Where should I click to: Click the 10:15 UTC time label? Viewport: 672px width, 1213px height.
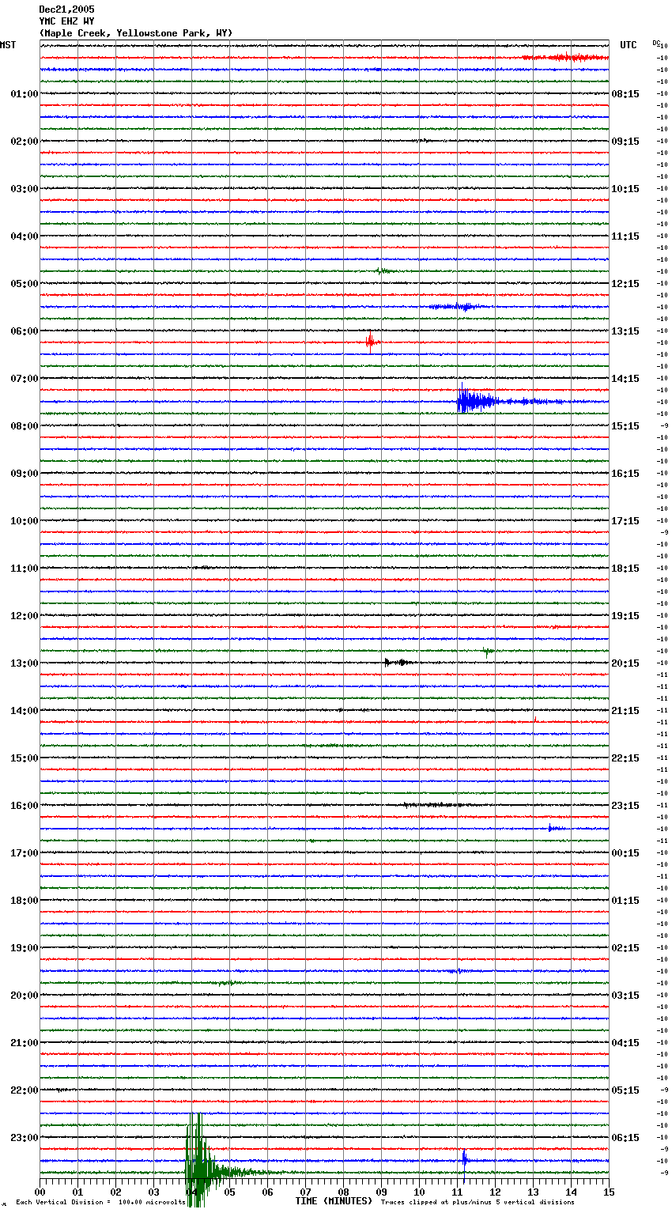pos(625,189)
